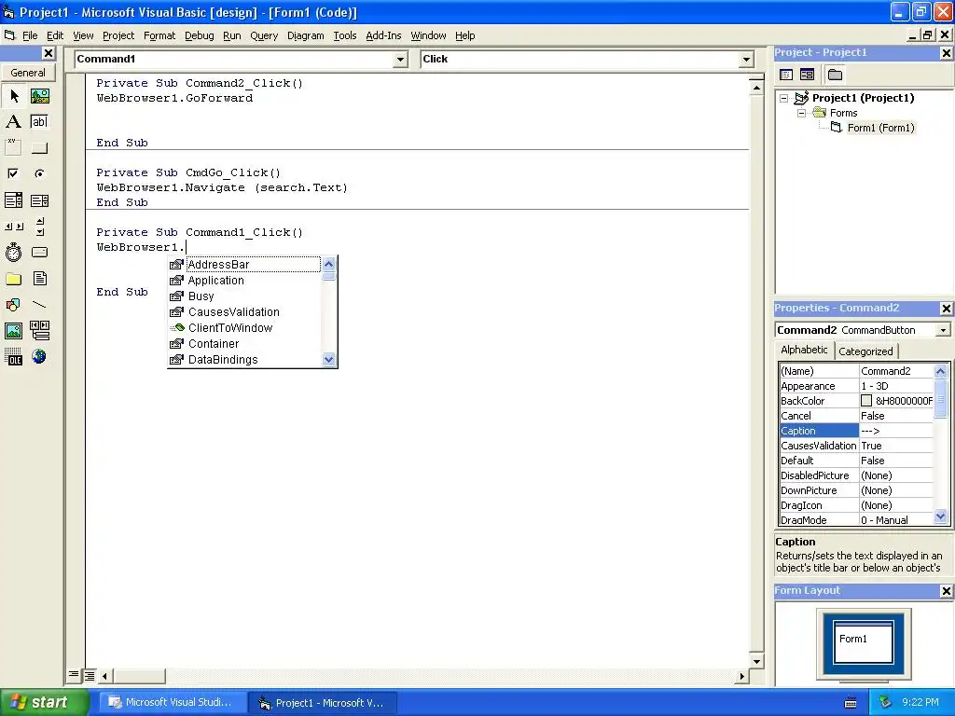Switch to Microsoft Visual Studi... taskbar button
The image size is (955, 716).
(173, 703)
